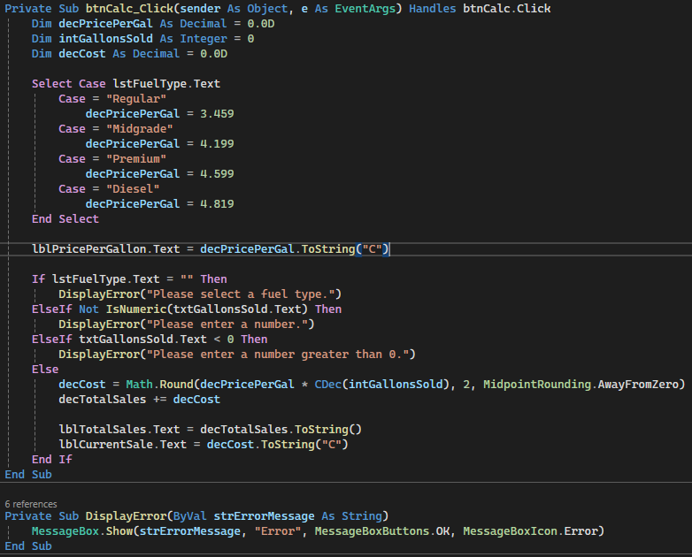Click the "Diesel" string literal
This screenshot has height=557, width=692.
click(x=133, y=188)
